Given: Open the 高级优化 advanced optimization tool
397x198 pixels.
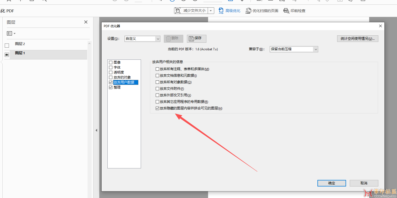Looking at the screenshot, I should coord(229,11).
